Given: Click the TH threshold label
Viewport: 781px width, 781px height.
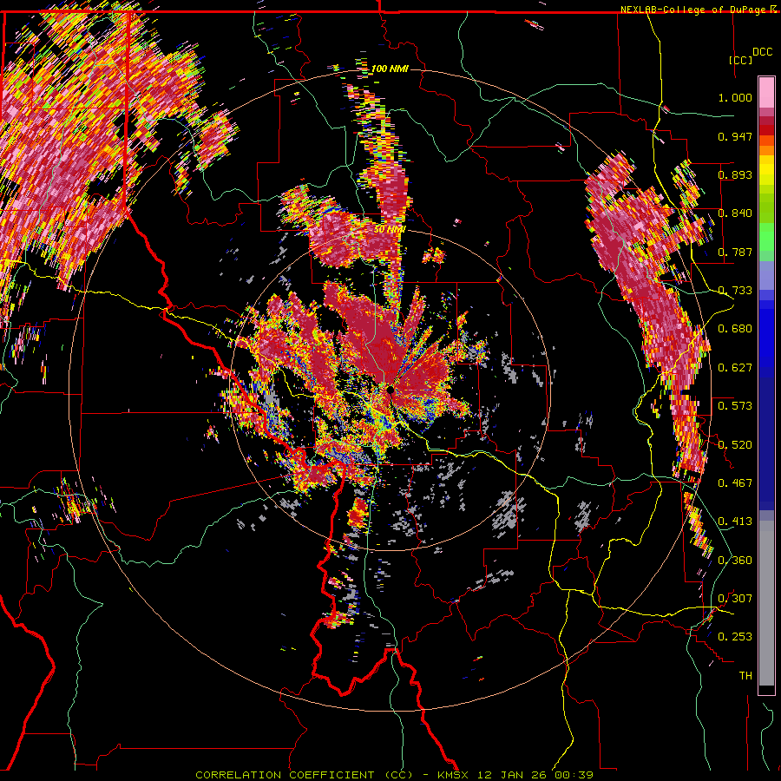Looking at the screenshot, I should (745, 676).
